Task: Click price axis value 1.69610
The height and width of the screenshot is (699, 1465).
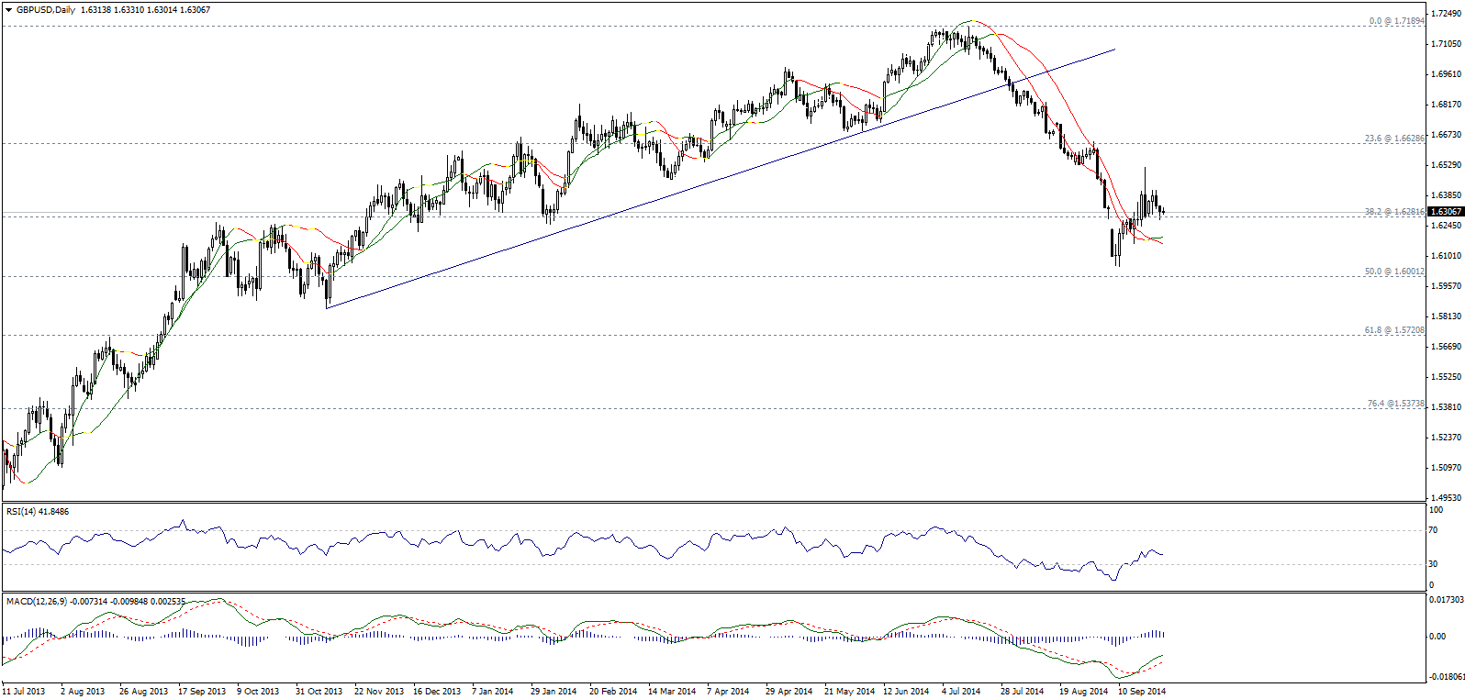Action: [x=1446, y=74]
